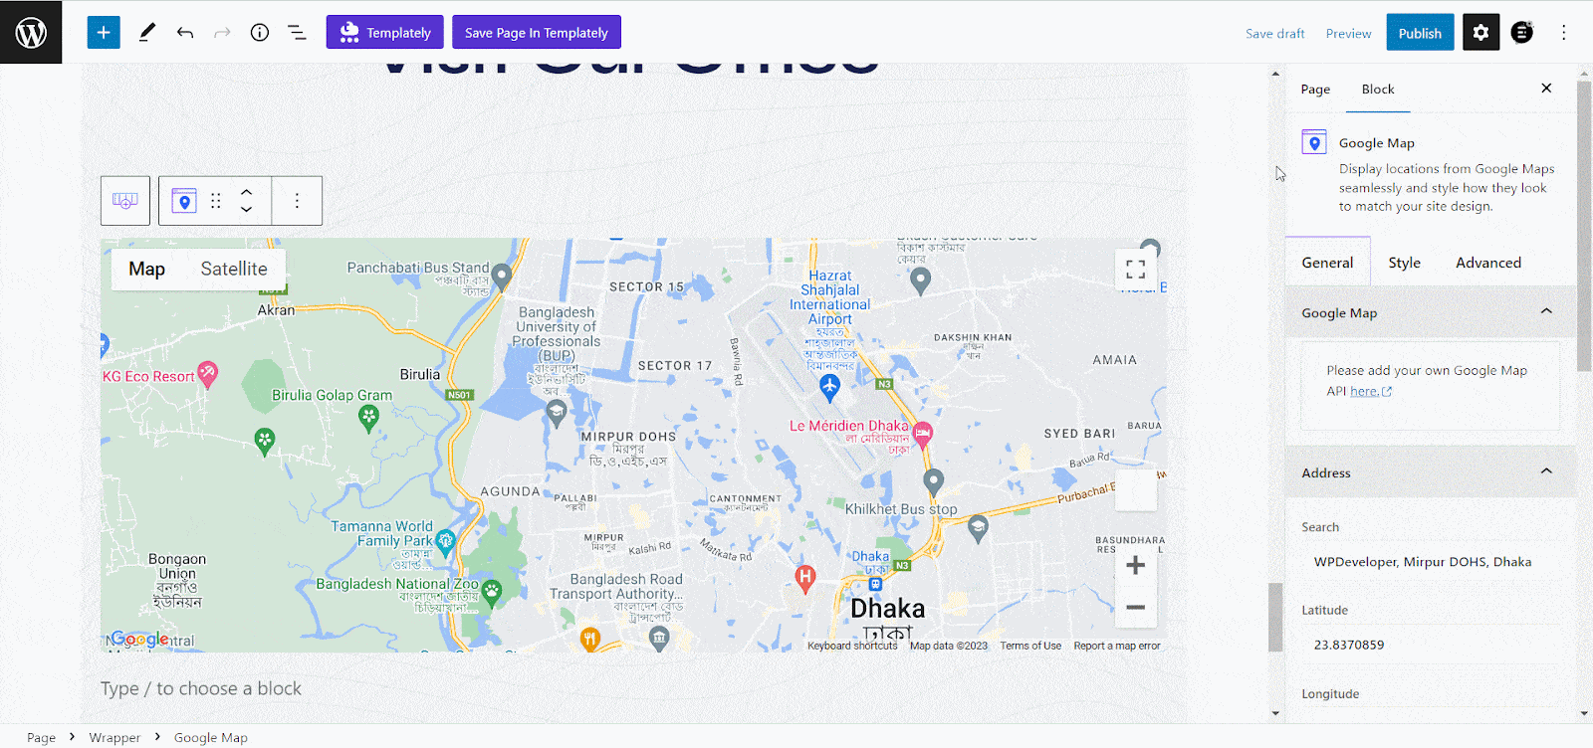Undo the last change
The height and width of the screenshot is (748, 1593).
point(185,32)
